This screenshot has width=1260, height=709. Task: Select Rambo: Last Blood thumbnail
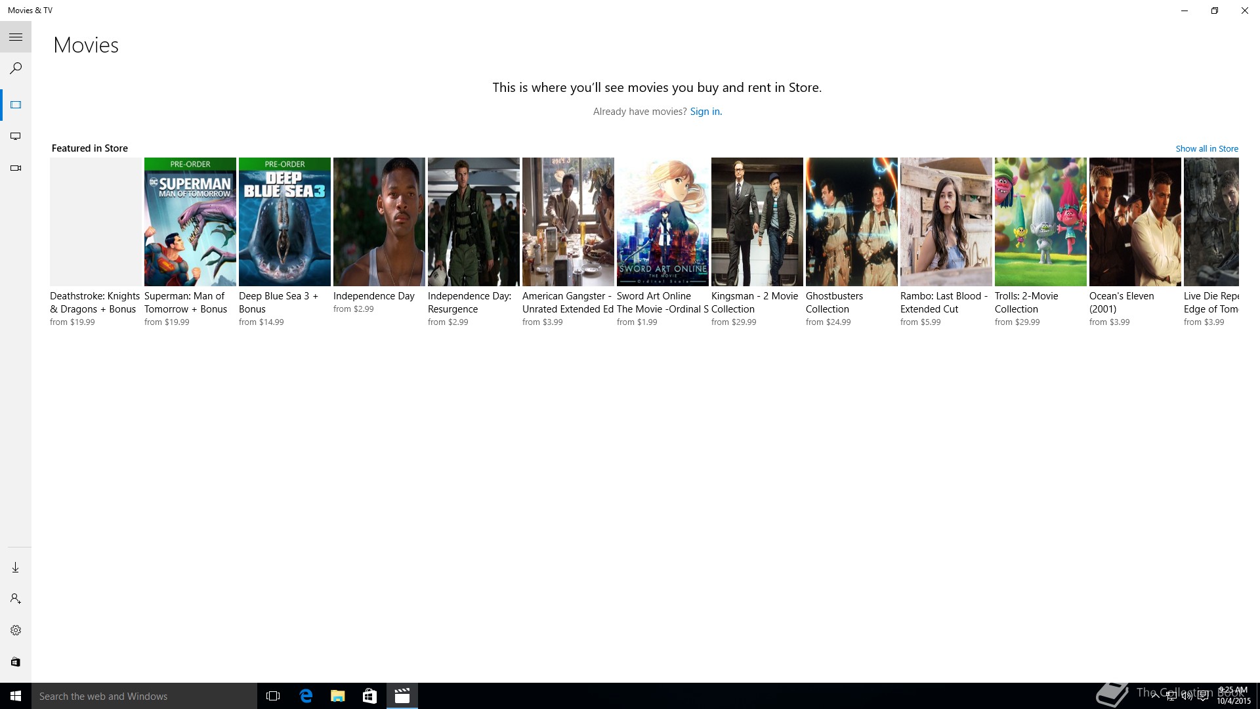(x=946, y=222)
